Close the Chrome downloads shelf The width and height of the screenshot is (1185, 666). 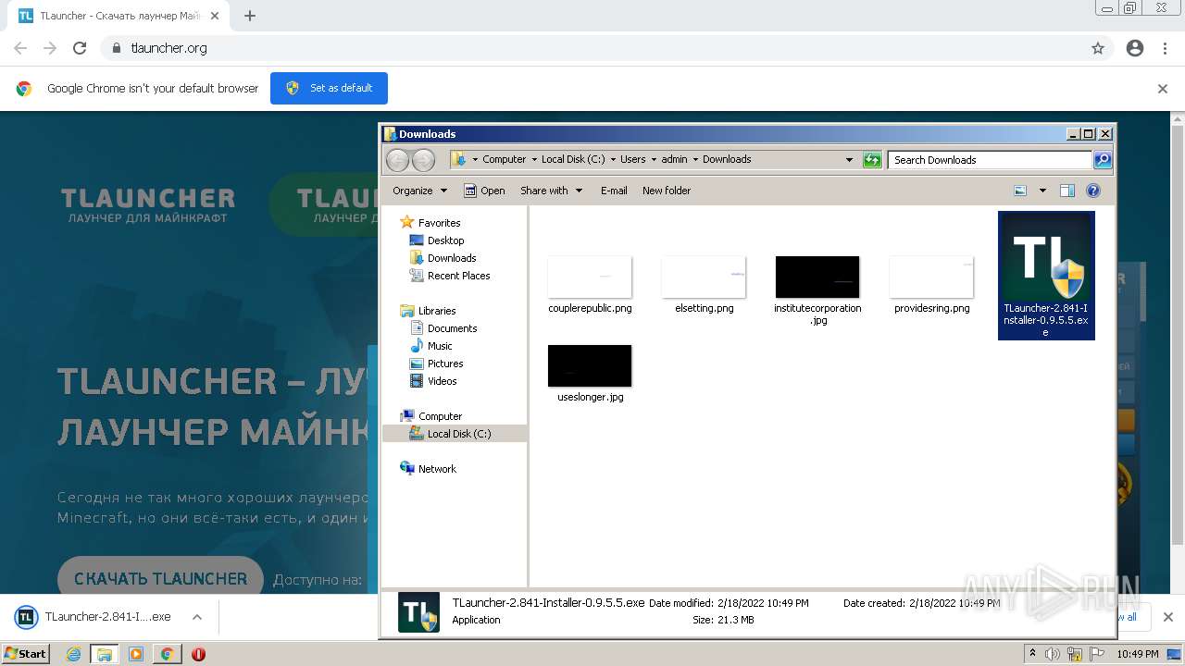tap(1167, 617)
